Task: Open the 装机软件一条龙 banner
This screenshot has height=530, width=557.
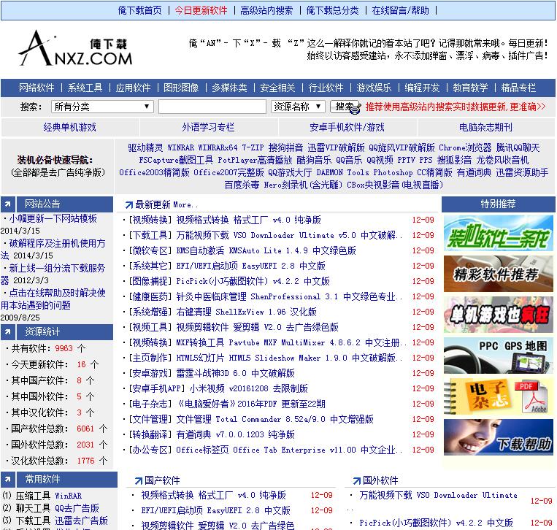Action: pyautogui.click(x=498, y=233)
